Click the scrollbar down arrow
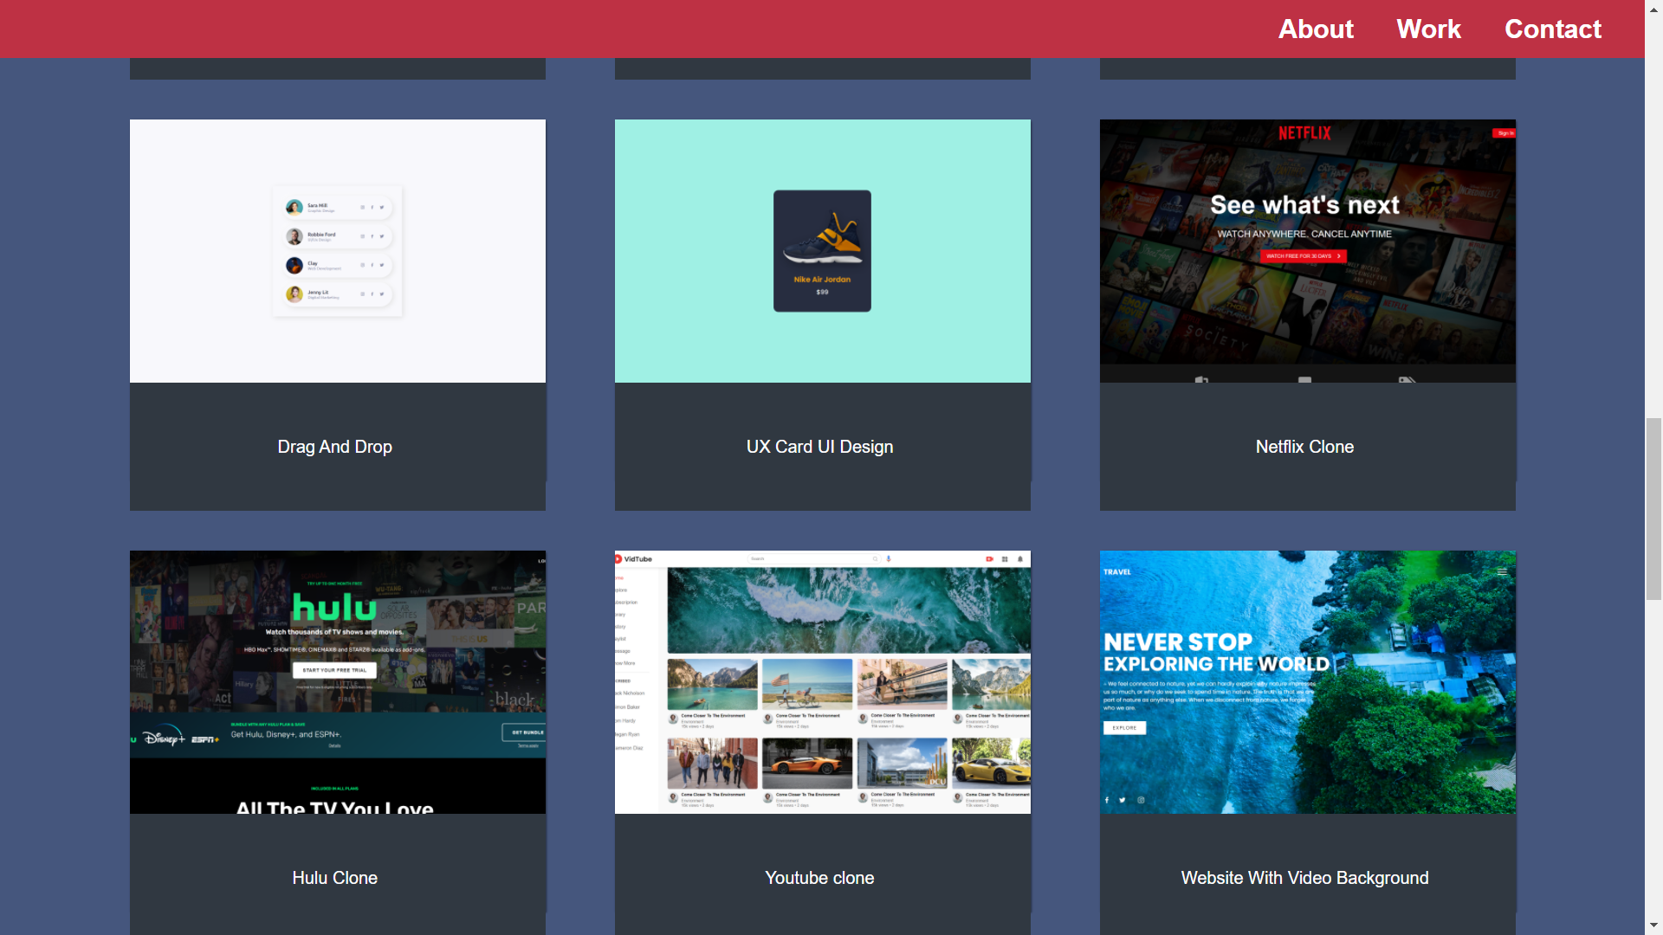Viewport: 1663px width, 935px height. pyautogui.click(x=1653, y=926)
